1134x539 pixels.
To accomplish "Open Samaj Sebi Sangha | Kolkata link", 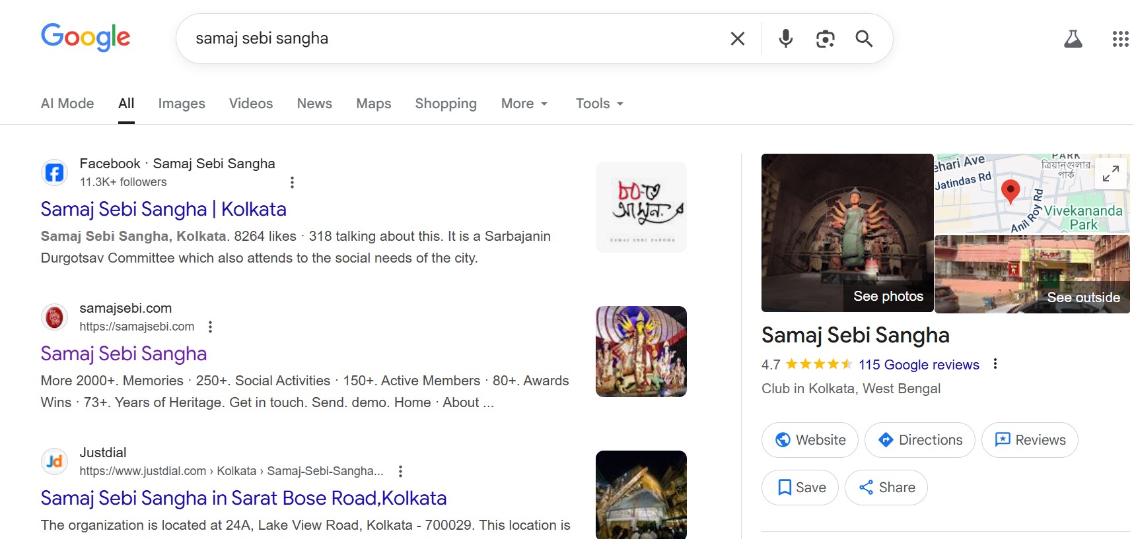I will click(163, 209).
